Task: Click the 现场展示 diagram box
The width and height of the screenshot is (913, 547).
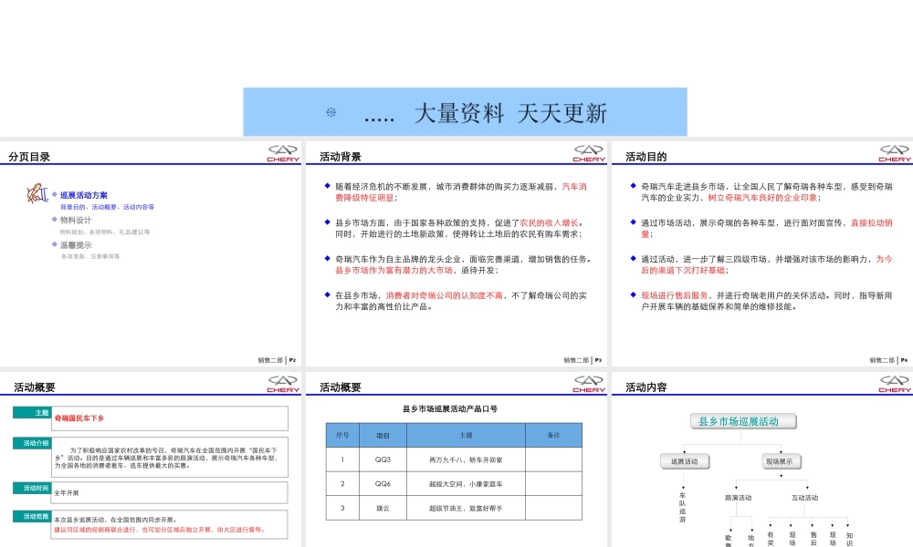Action: coord(781,461)
